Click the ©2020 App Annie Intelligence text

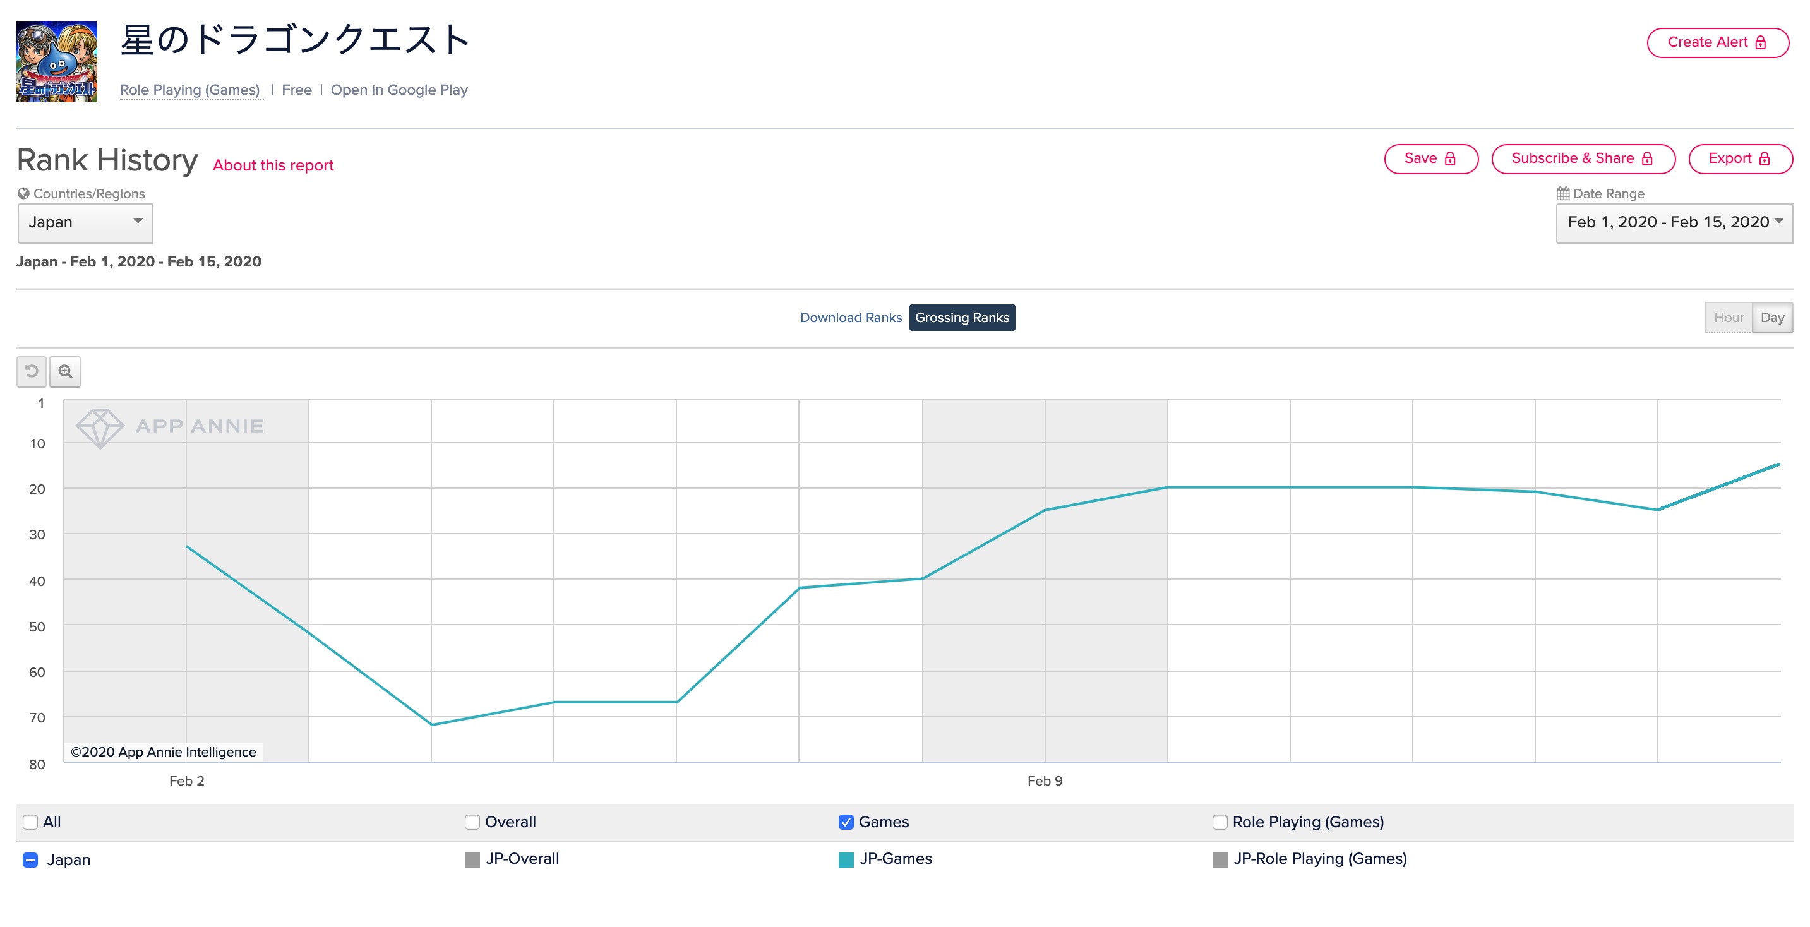(x=164, y=752)
